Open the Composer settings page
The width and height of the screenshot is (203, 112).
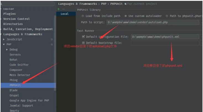pos(16,70)
